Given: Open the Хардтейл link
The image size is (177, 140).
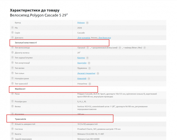Looking at the screenshot, I should (x=82, y=63).
